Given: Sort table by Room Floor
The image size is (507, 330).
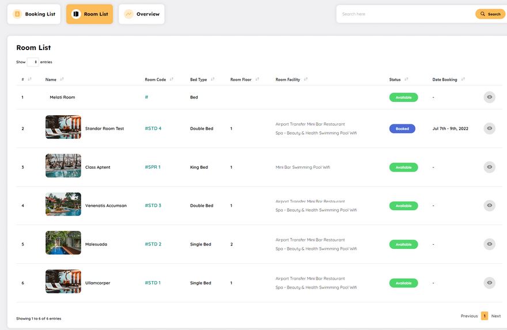Looking at the screenshot, I should (257, 79).
